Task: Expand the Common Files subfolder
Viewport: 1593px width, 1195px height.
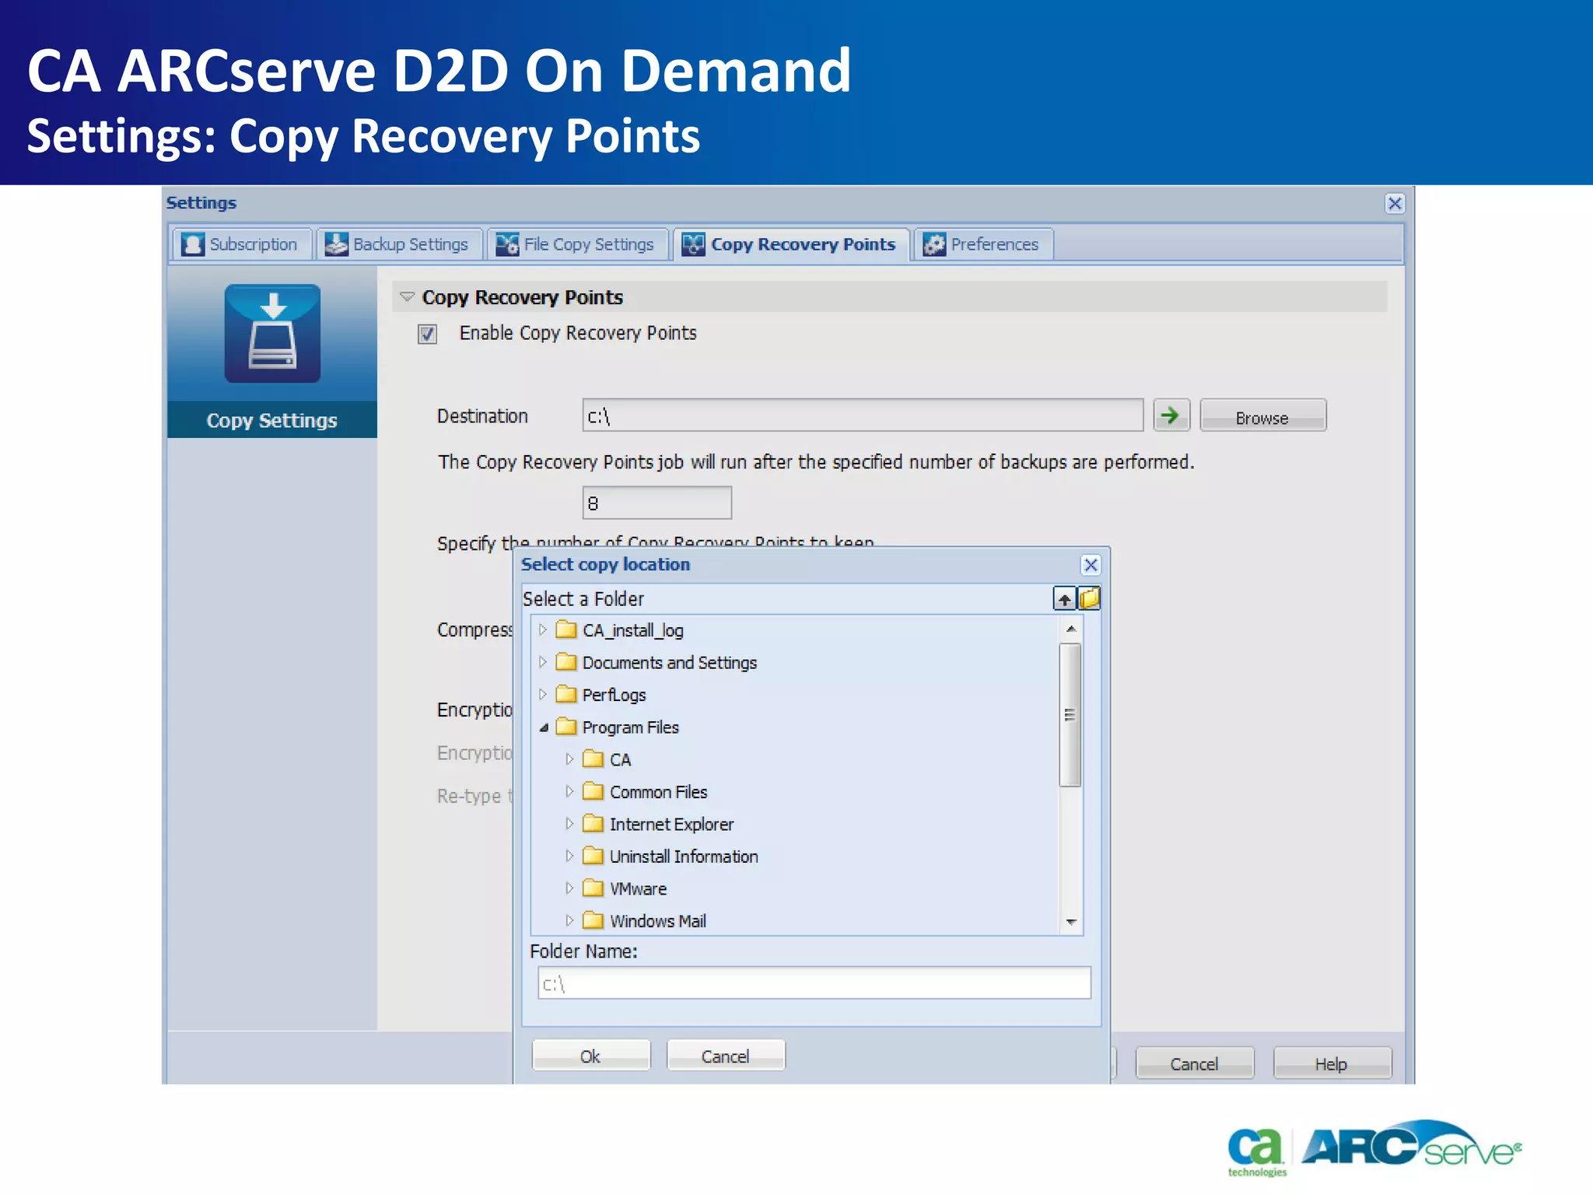Action: (x=569, y=791)
